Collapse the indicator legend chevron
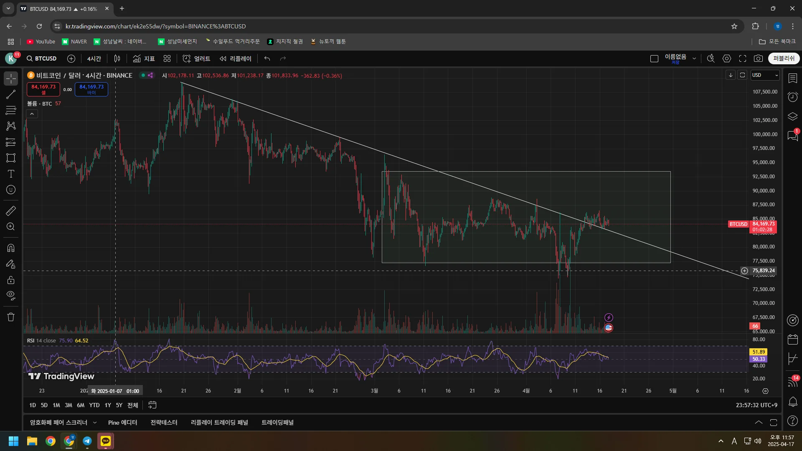The width and height of the screenshot is (802, 451). pyautogui.click(x=32, y=114)
